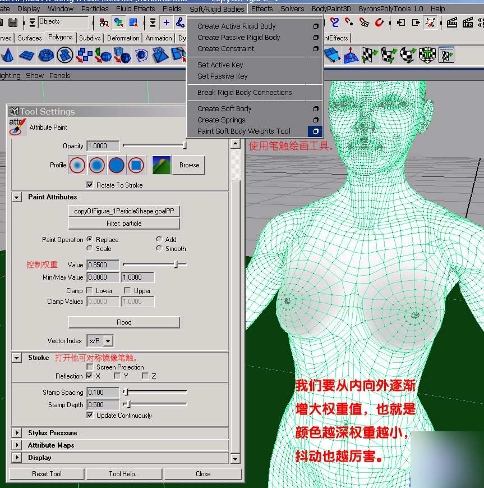This screenshot has height=488, width=484.
Task: Click the IPR render icon in the toolbar
Action: click(x=467, y=22)
